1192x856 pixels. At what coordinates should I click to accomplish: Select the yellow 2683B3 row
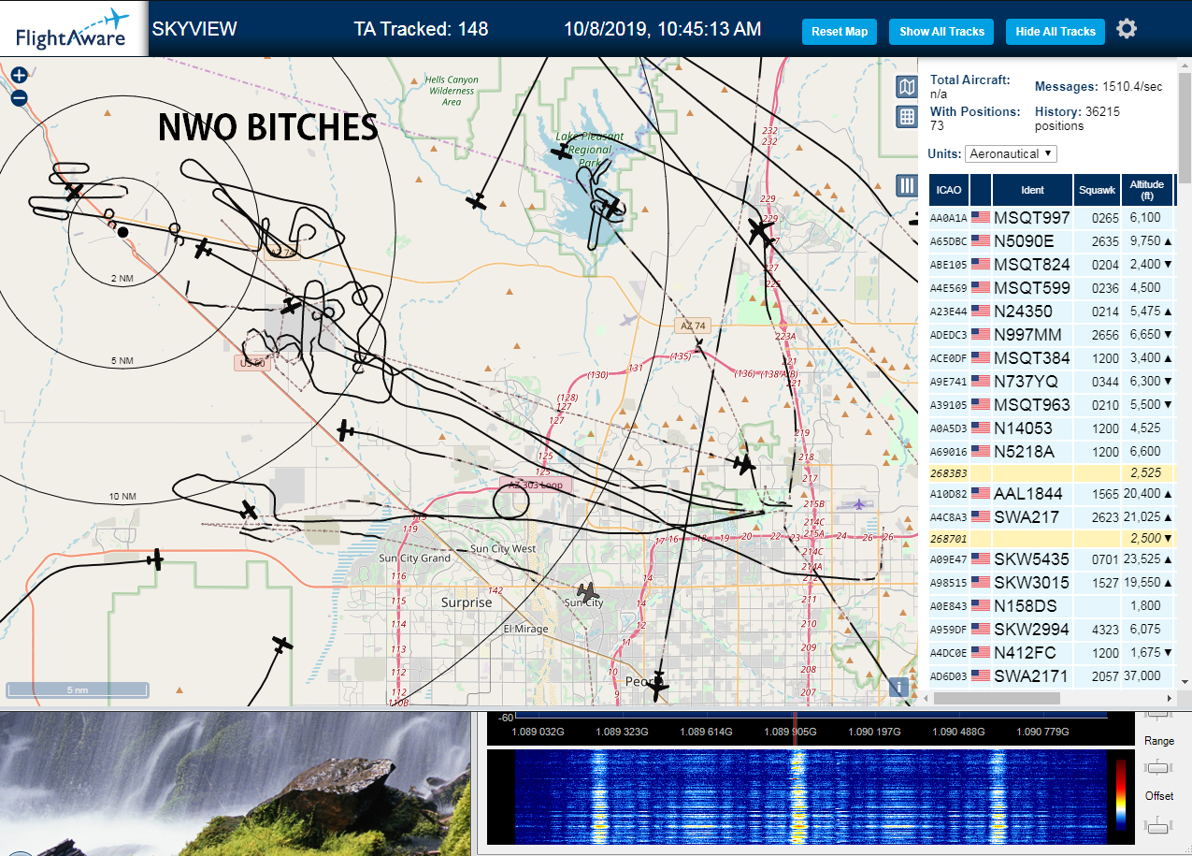[x=1051, y=472]
